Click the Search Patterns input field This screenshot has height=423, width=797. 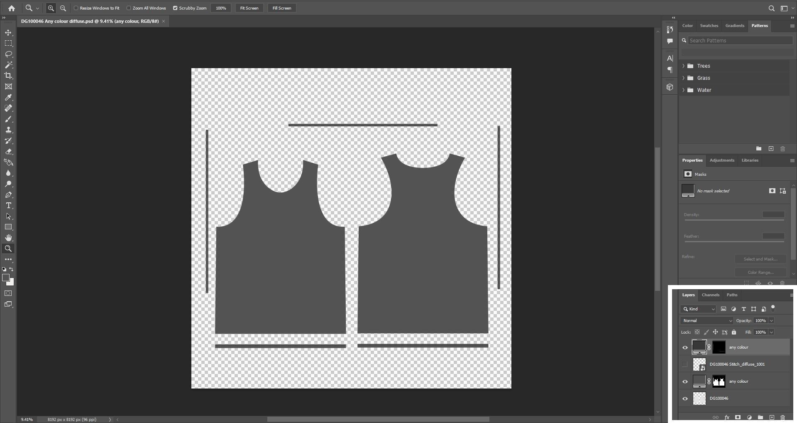740,40
